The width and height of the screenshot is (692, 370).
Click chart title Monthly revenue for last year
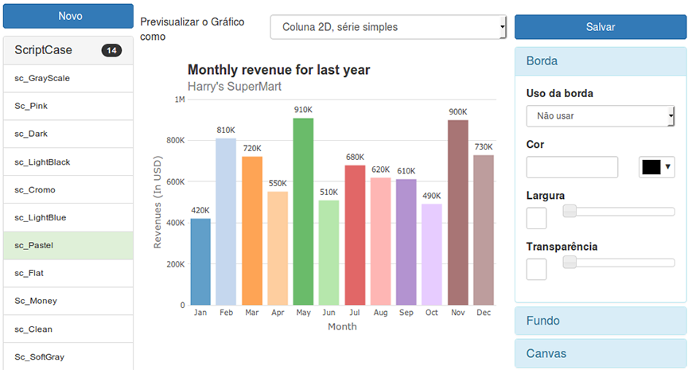pyautogui.click(x=278, y=70)
